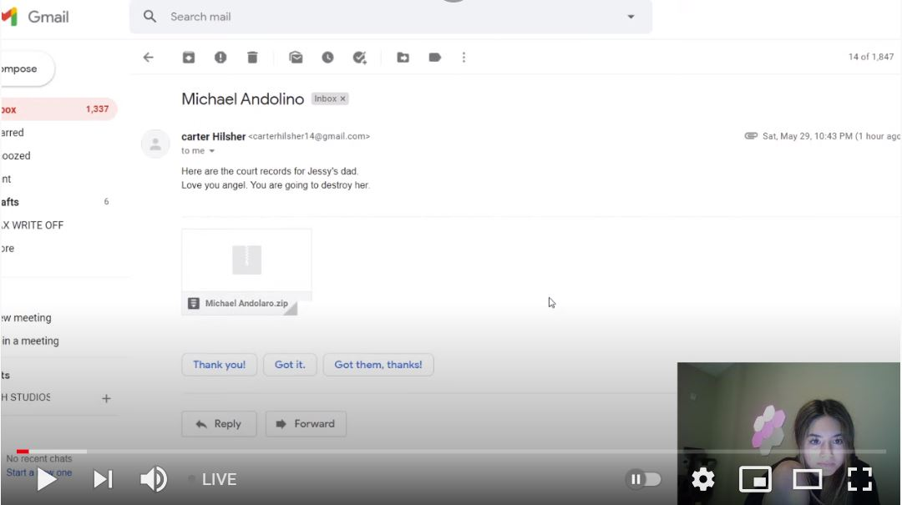Screen dimensions: 902x505
Task: Open the Labels tag icon
Action: (435, 57)
